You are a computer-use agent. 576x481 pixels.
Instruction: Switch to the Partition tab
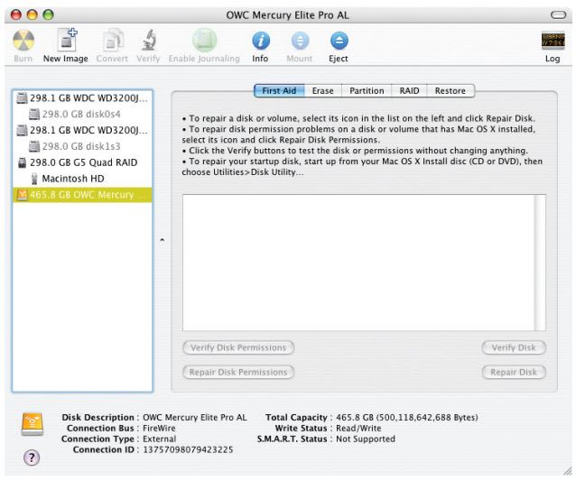click(363, 90)
